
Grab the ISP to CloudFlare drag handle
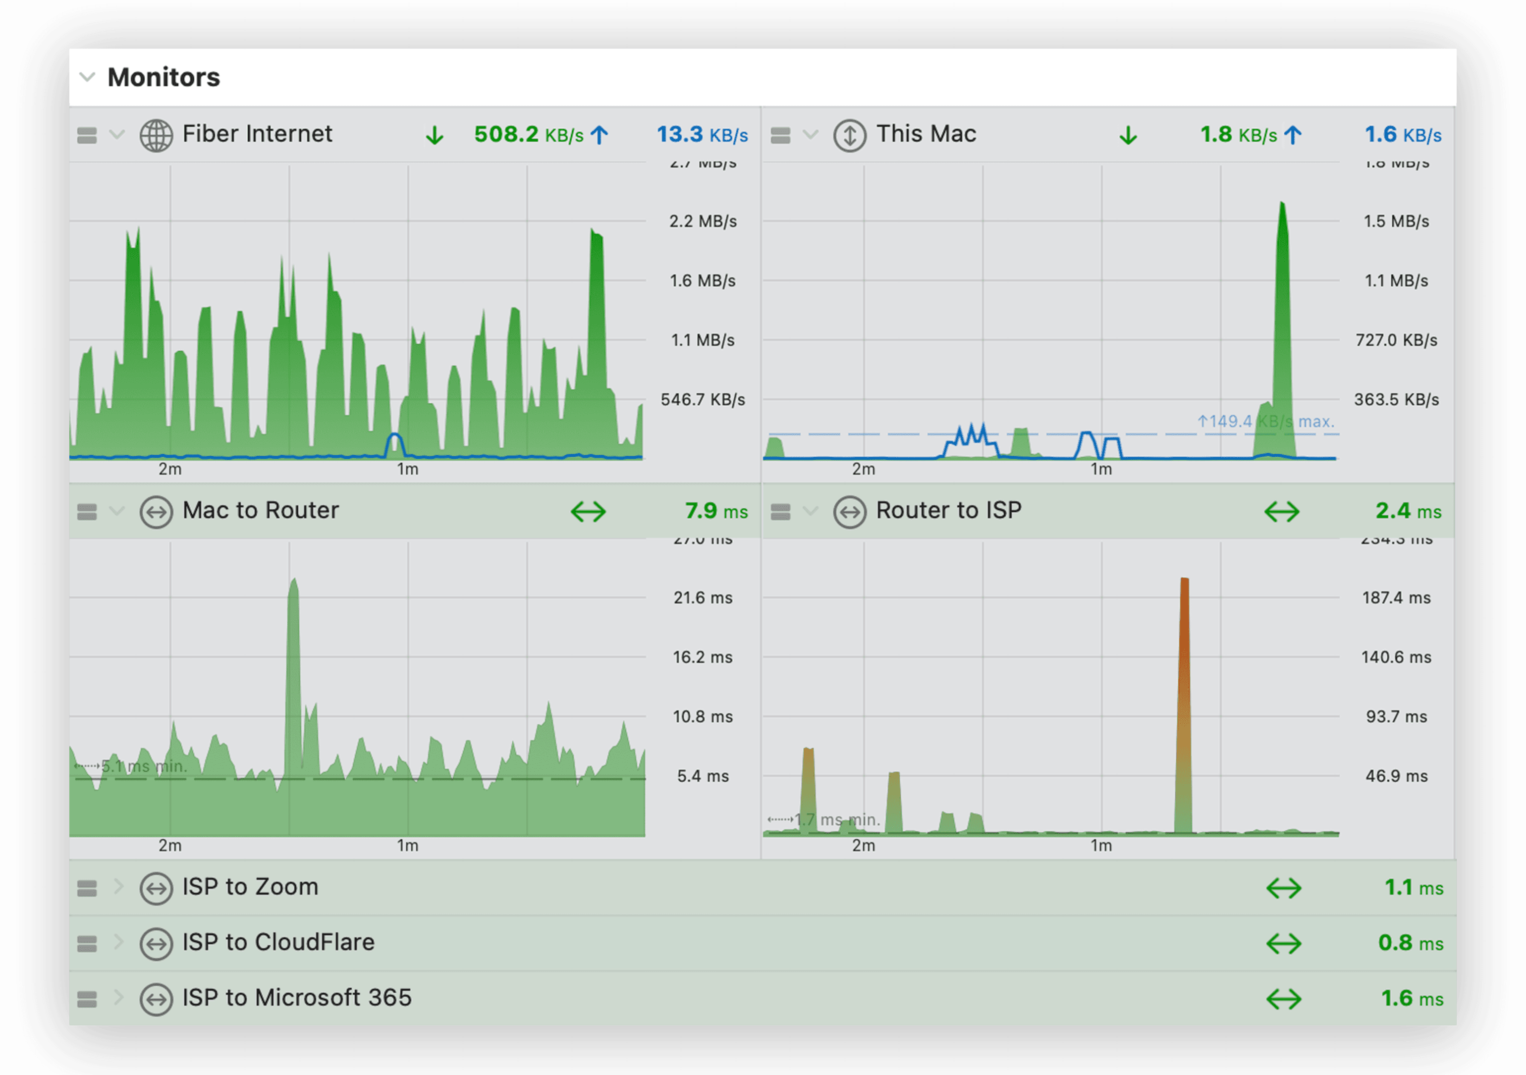[x=87, y=943]
